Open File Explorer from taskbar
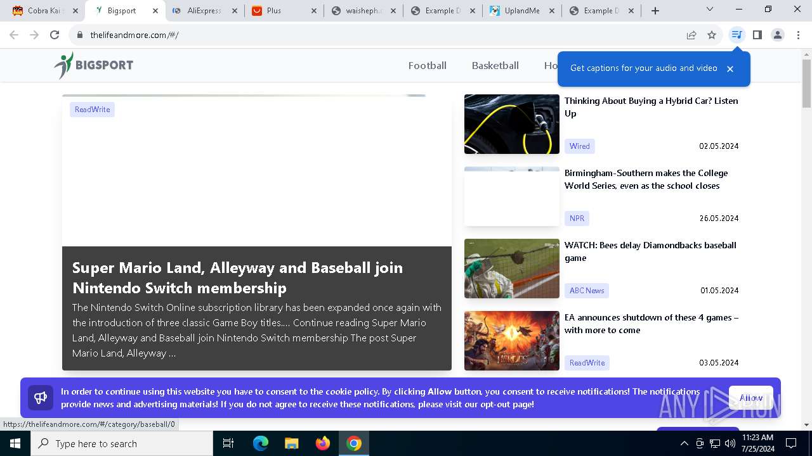 tap(292, 443)
